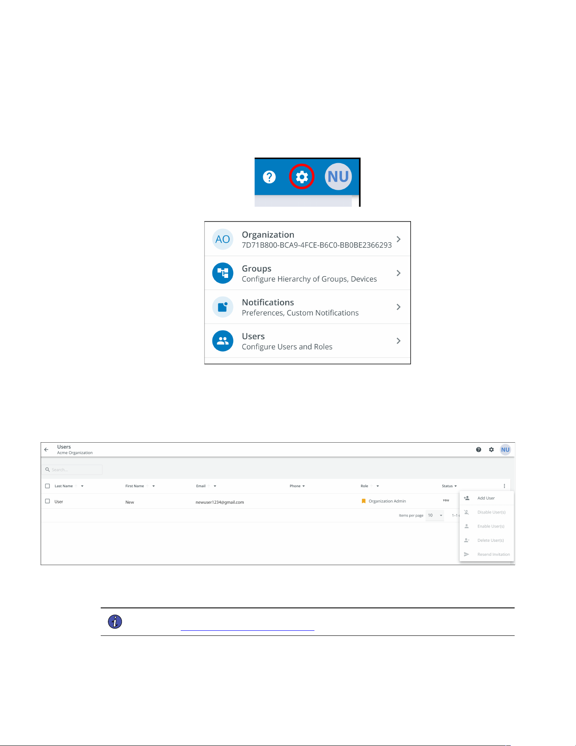Open Notifications: Preferences, Custom Notifications
576x746 pixels.
(308, 307)
